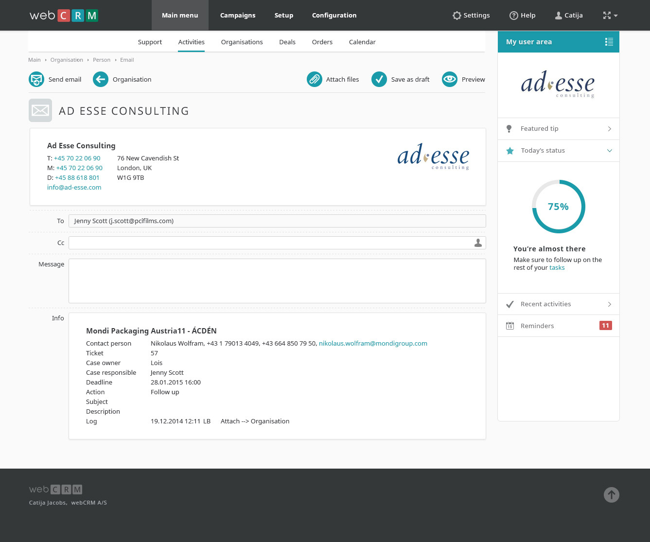The width and height of the screenshot is (650, 542).
Task: Click the Settings gear icon
Action: [x=457, y=16]
